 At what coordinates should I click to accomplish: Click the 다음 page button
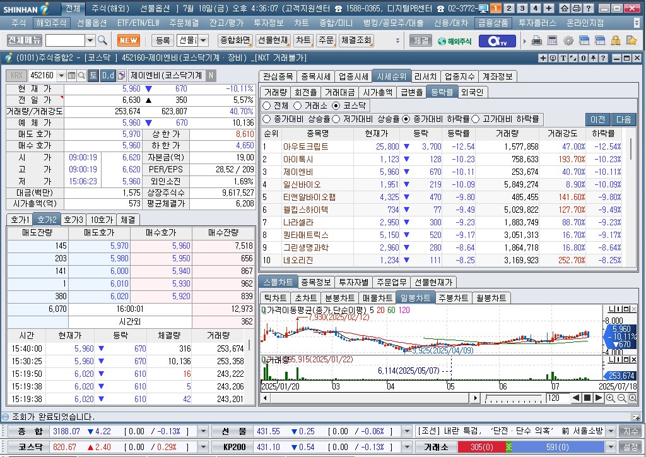point(623,119)
